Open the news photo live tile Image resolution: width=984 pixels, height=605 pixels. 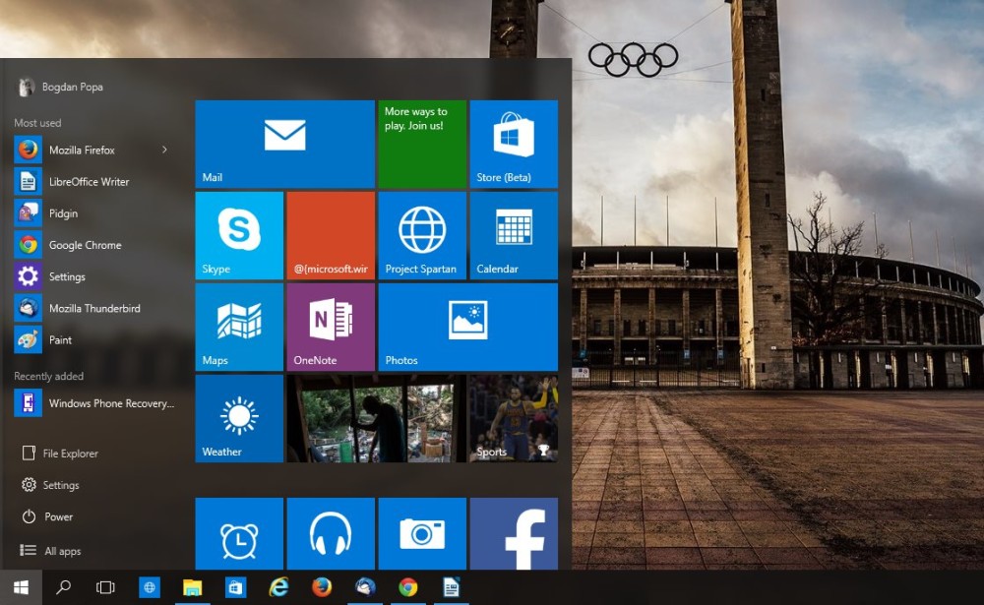pyautogui.click(x=377, y=419)
